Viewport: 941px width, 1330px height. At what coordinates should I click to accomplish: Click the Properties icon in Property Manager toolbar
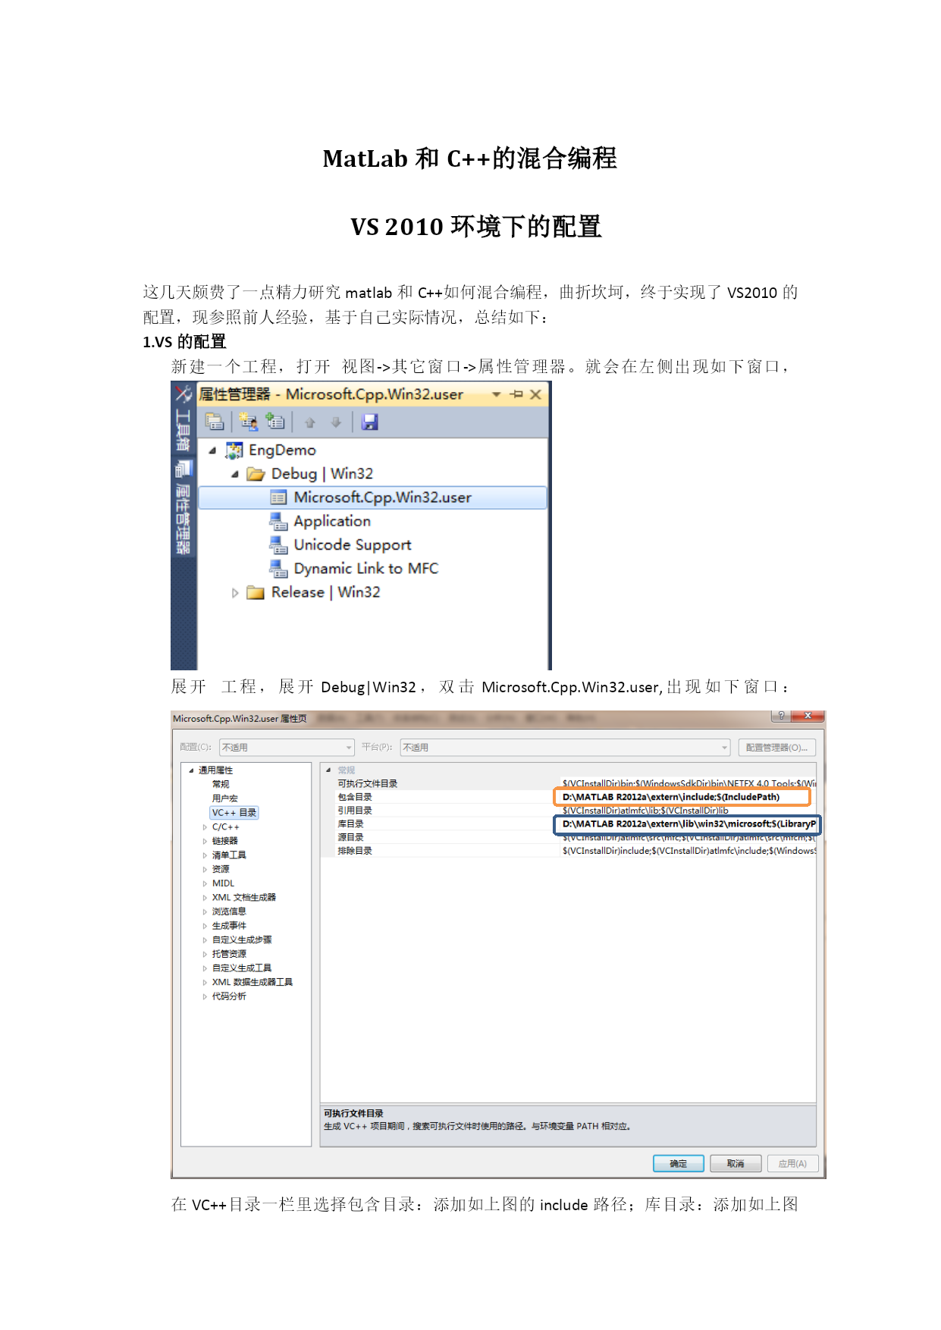coord(215,422)
